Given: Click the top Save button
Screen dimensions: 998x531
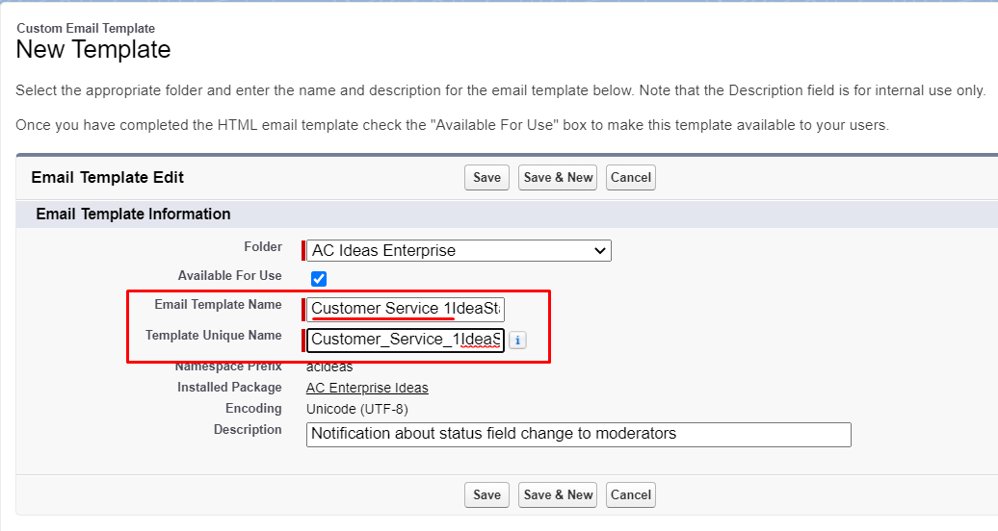Looking at the screenshot, I should coord(486,177).
